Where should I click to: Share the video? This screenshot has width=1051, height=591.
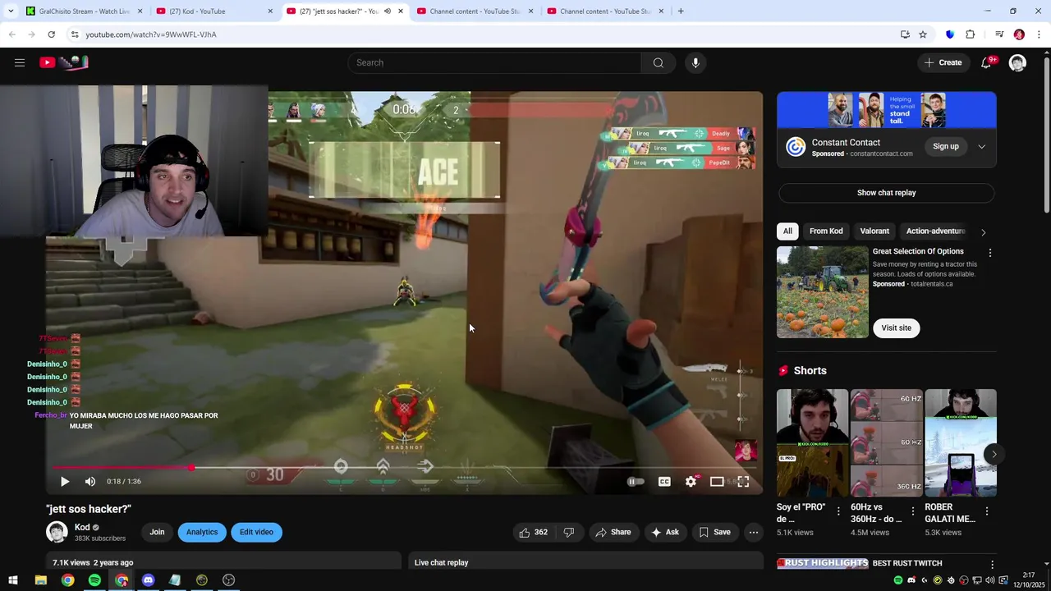pyautogui.click(x=613, y=532)
